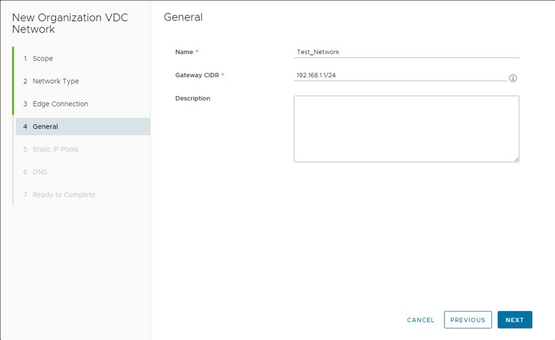Proceed with the NEXT button
The height and width of the screenshot is (340, 555).
514,320
